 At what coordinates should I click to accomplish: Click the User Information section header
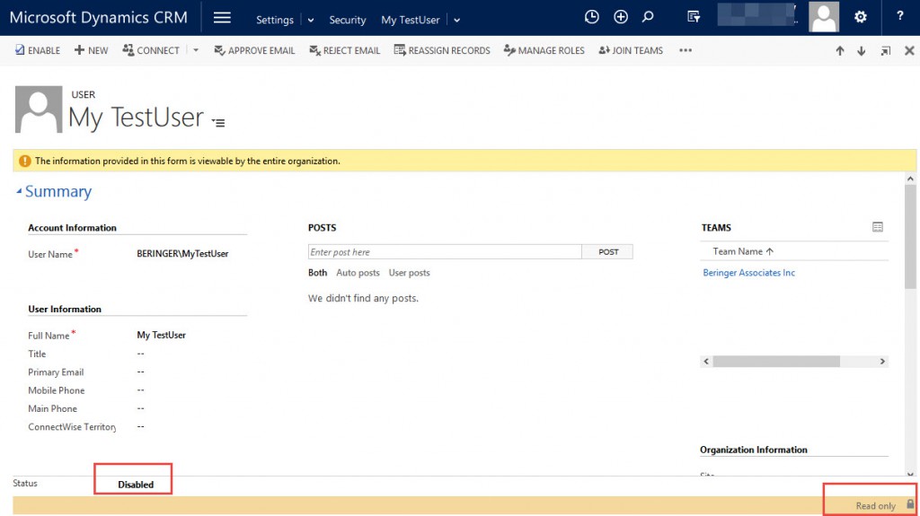point(65,309)
